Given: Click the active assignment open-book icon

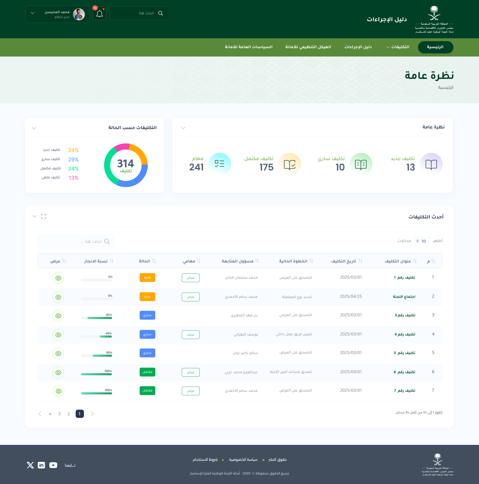Looking at the screenshot, I should click(361, 164).
